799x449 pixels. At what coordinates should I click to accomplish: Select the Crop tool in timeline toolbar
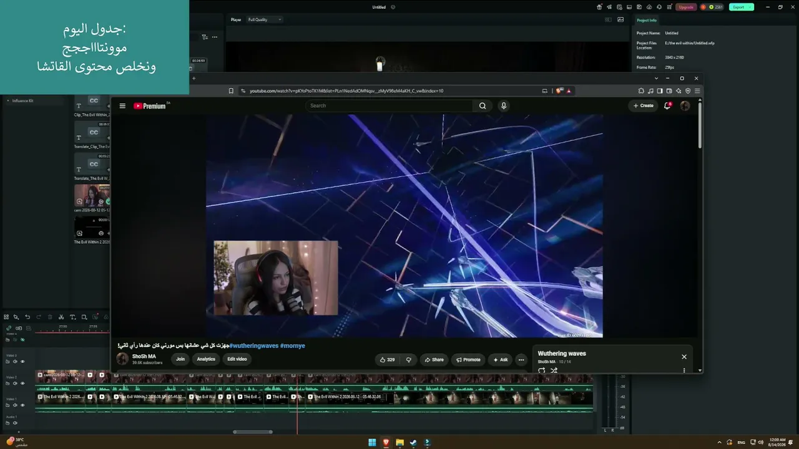(84, 317)
